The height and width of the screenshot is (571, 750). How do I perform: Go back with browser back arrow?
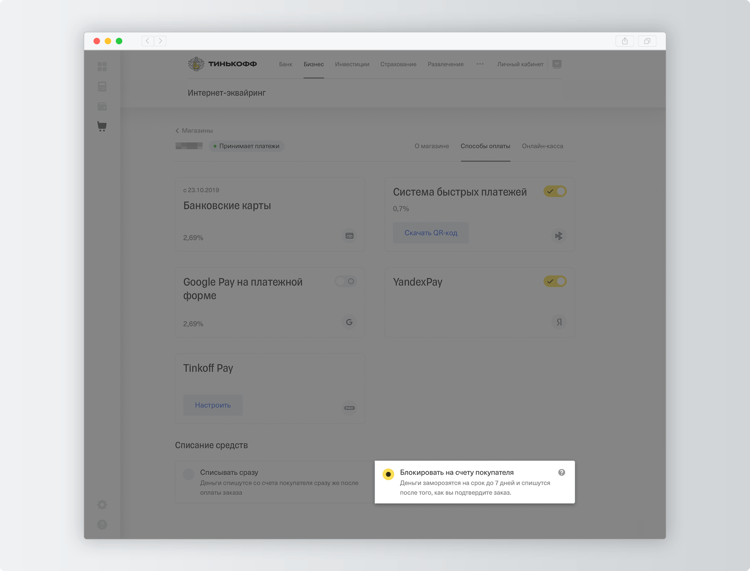(147, 41)
